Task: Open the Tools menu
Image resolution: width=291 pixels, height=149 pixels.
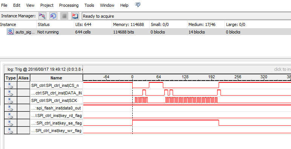Action: tap(89, 5)
